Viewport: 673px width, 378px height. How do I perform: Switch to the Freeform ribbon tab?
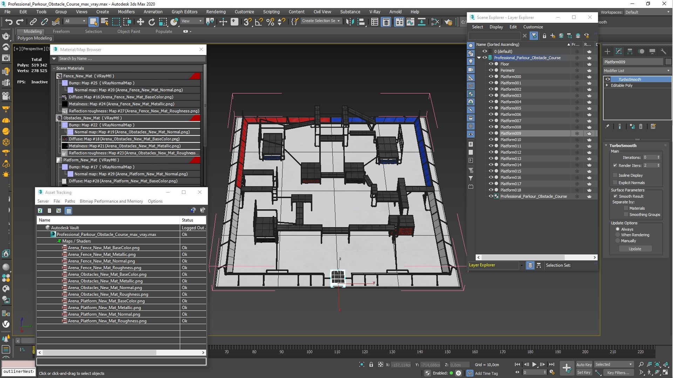[x=61, y=31]
